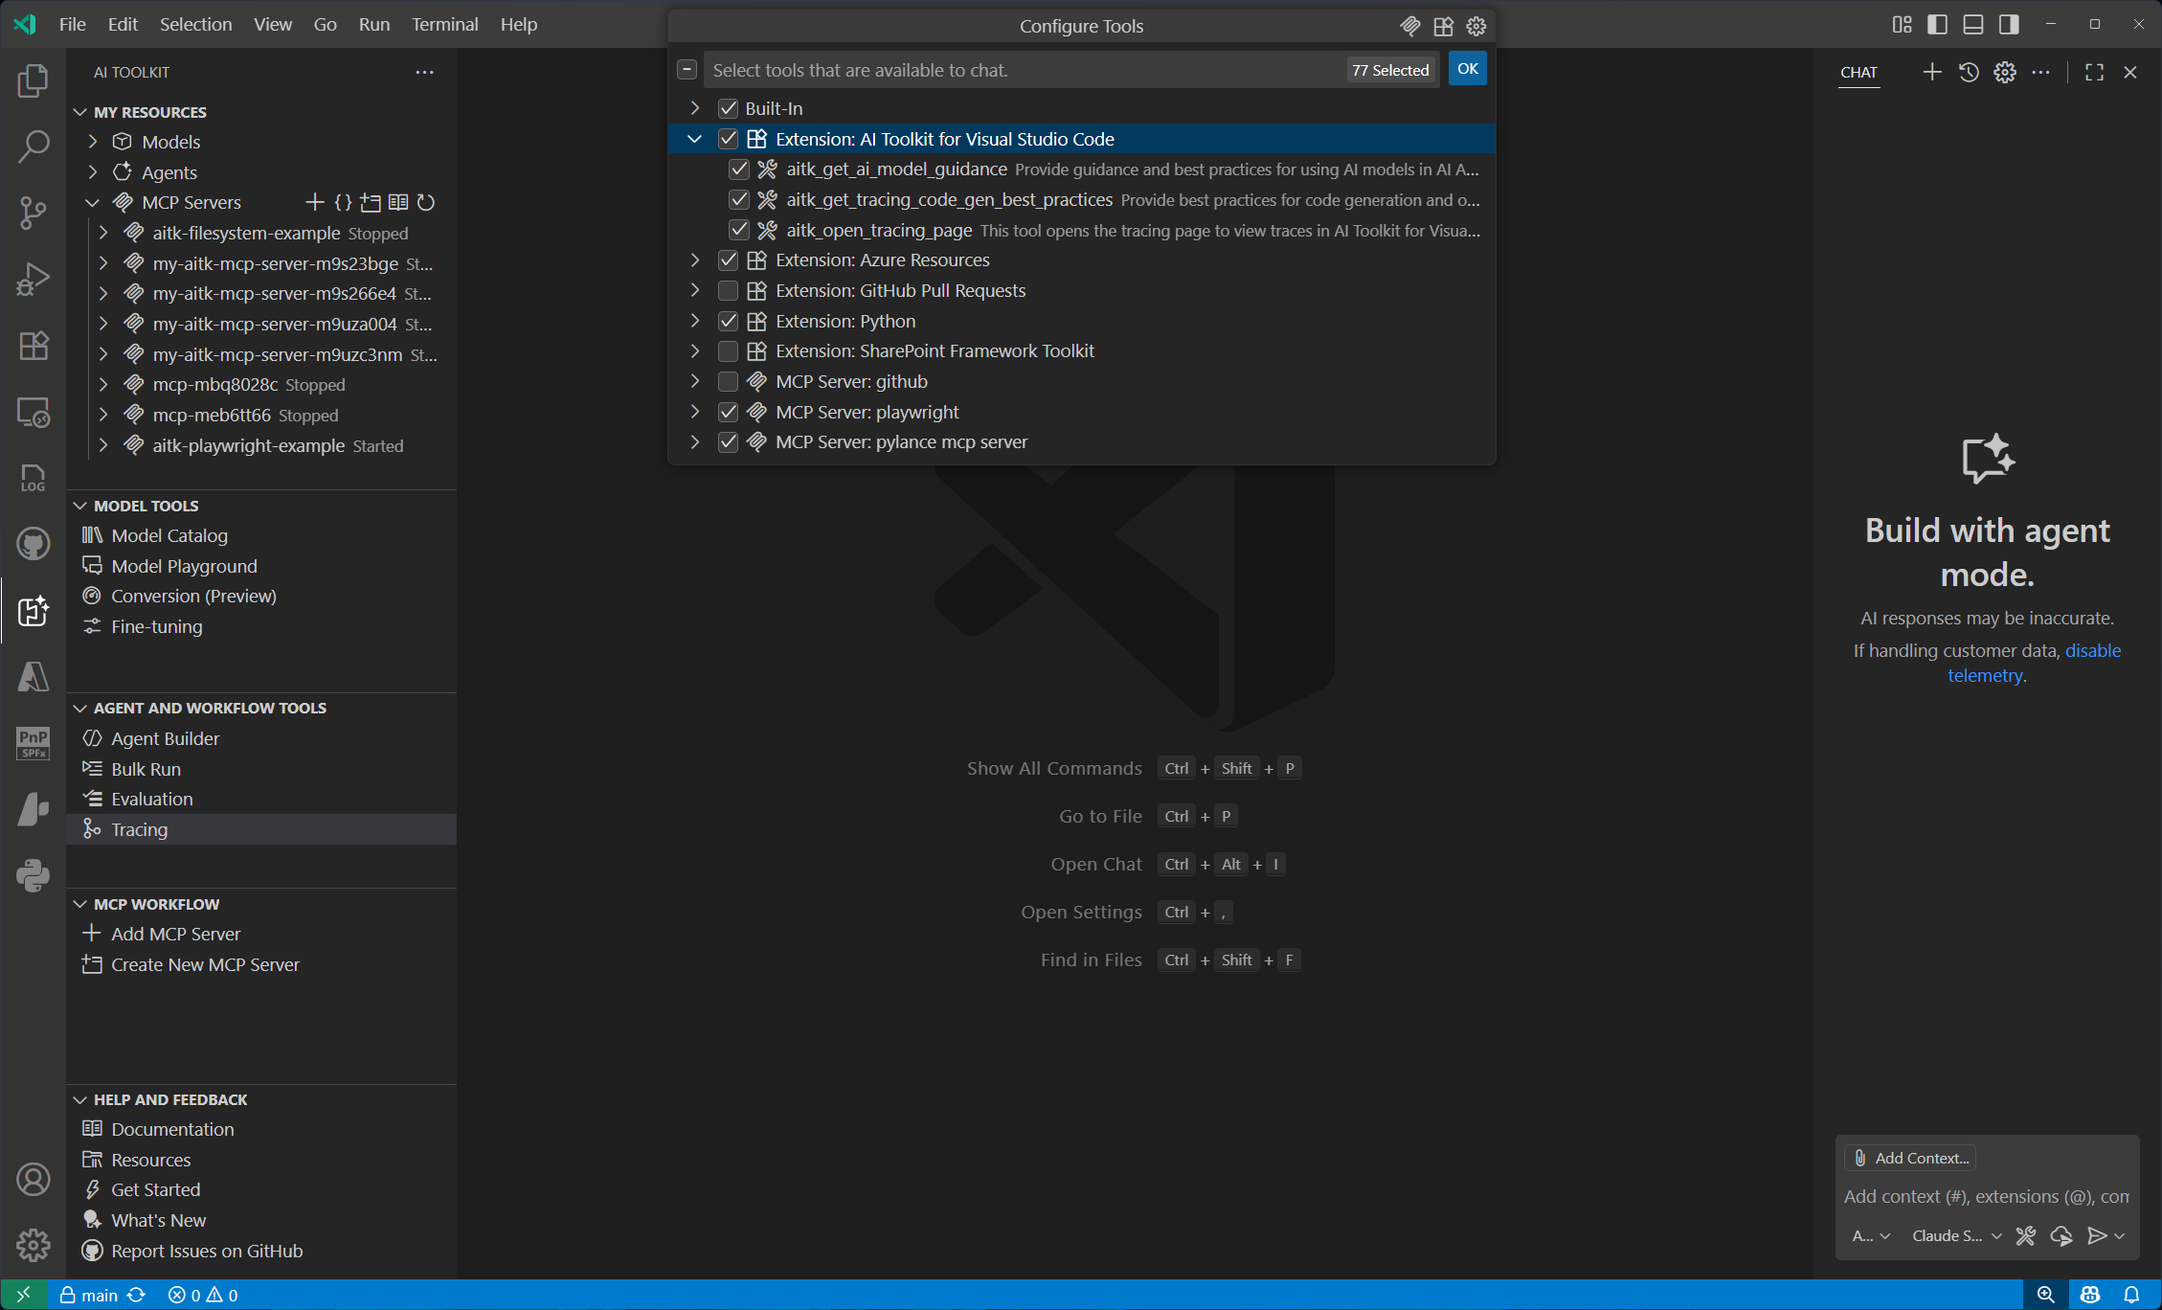Maximize the chat panel
The height and width of the screenshot is (1310, 2162).
[2094, 72]
